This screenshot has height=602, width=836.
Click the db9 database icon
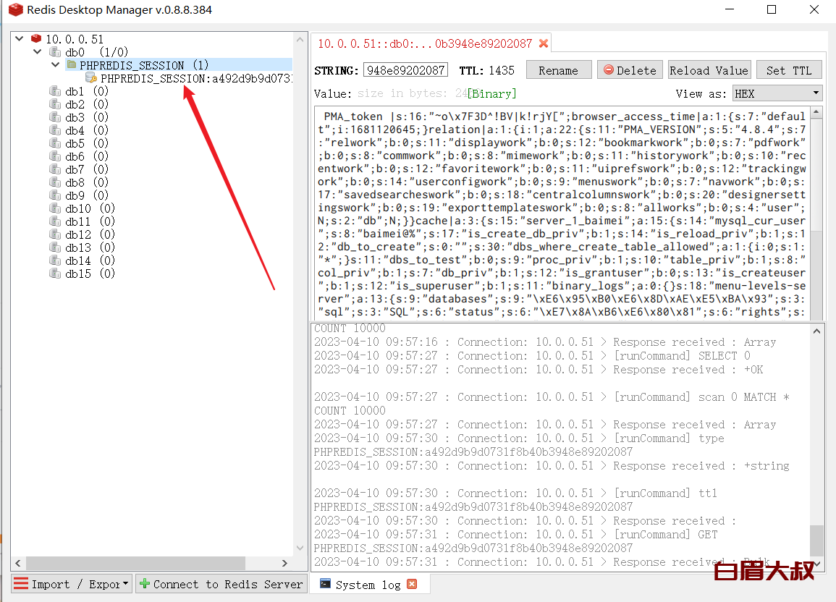[x=55, y=195]
